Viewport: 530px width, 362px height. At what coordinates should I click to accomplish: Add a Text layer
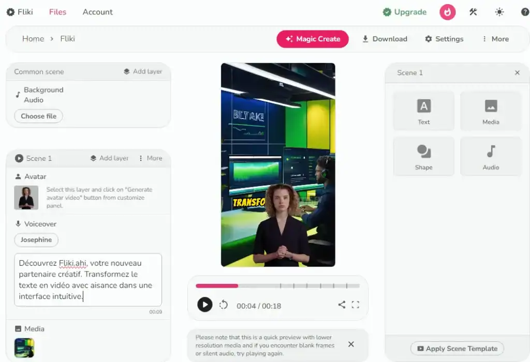pos(424,111)
